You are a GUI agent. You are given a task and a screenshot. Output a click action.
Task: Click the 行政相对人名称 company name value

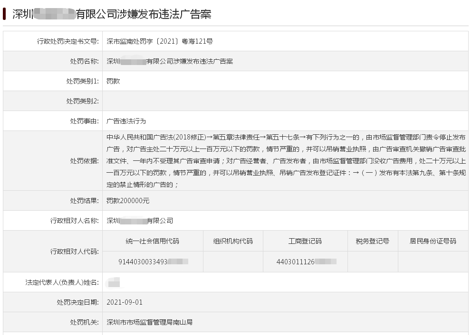pos(140,221)
